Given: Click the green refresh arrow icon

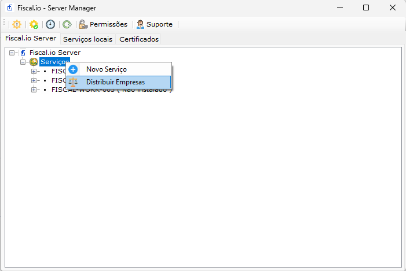Looking at the screenshot, I should 67,24.
